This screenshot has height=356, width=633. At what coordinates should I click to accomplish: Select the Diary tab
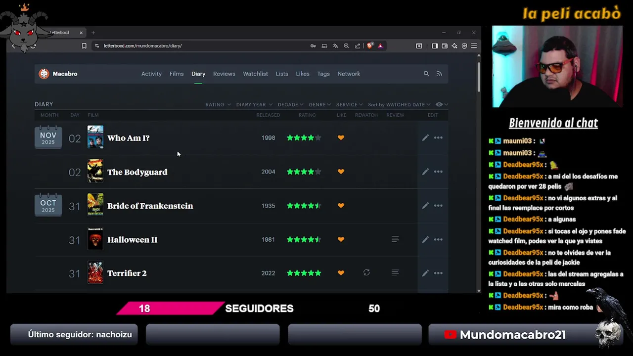[x=198, y=74]
